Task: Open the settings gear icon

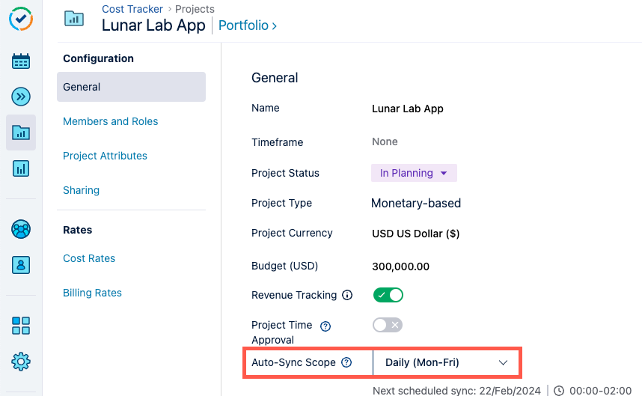Action: coord(21,362)
